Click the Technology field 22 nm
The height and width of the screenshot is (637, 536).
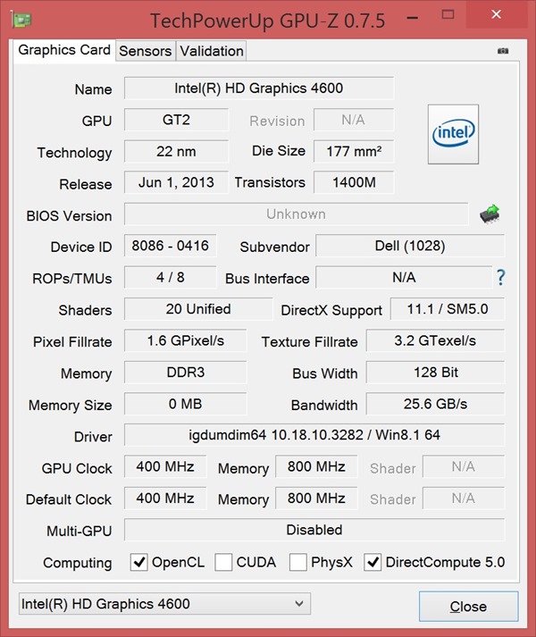point(176,152)
